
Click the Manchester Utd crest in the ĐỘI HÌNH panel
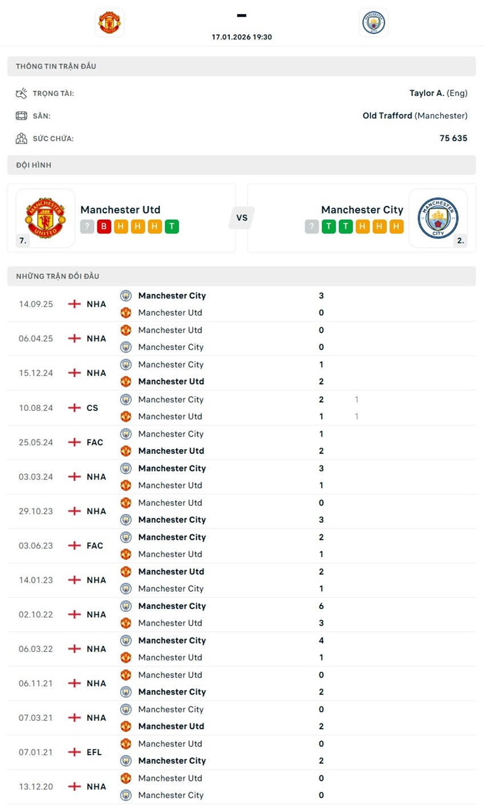coord(45,217)
